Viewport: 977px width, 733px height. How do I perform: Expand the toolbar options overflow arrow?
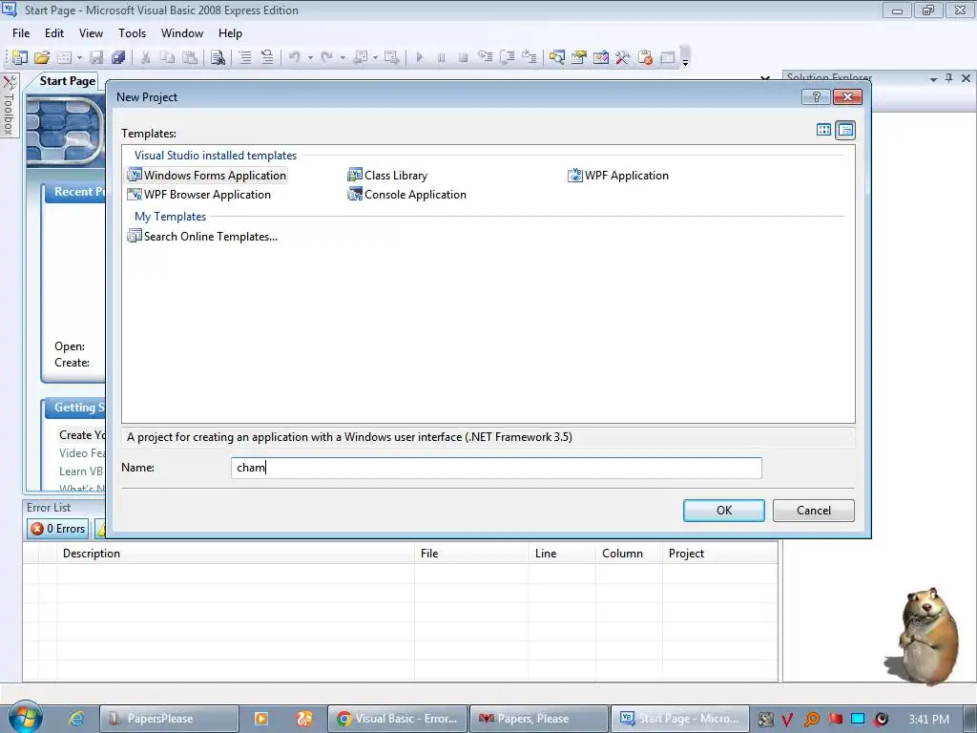pos(685,62)
